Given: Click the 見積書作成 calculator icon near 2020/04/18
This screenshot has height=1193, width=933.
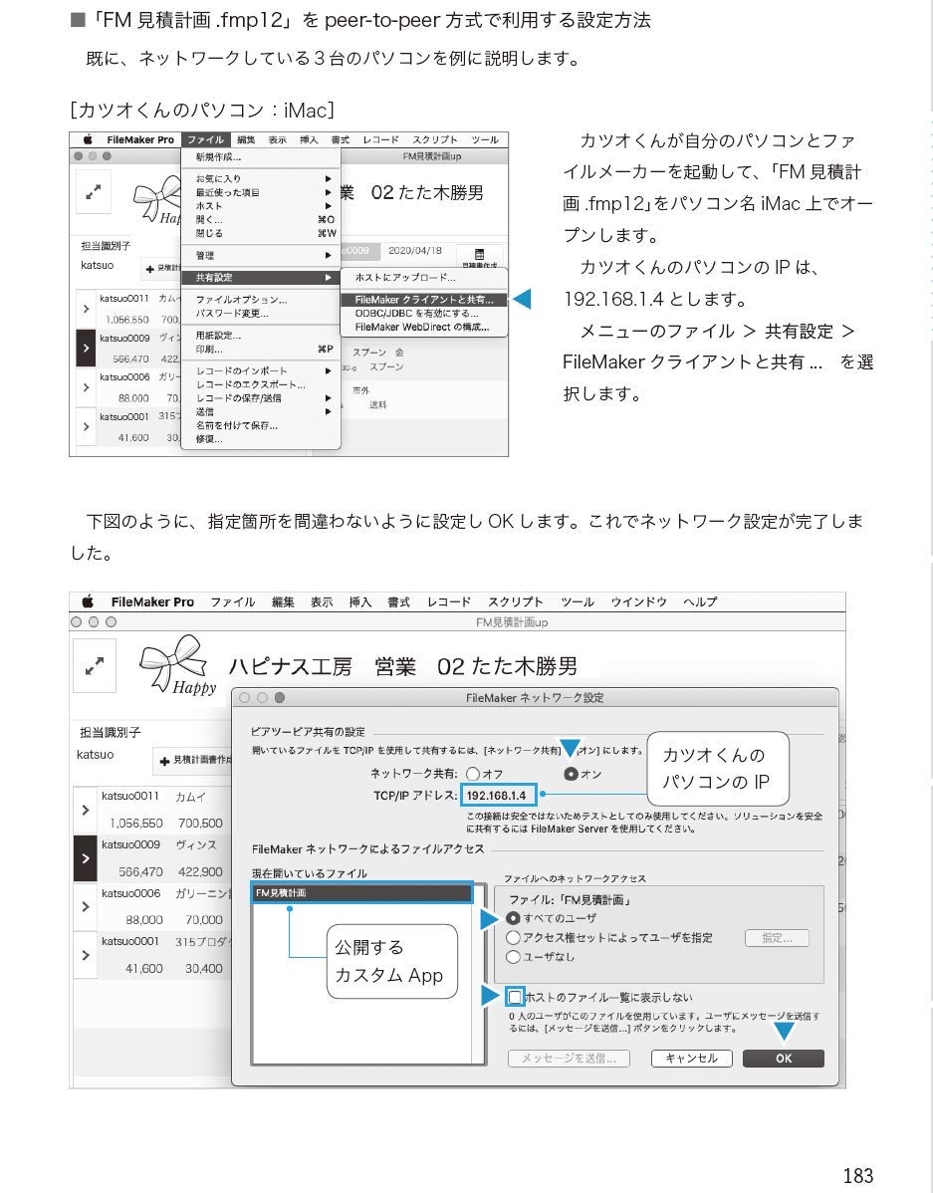Looking at the screenshot, I should (479, 255).
